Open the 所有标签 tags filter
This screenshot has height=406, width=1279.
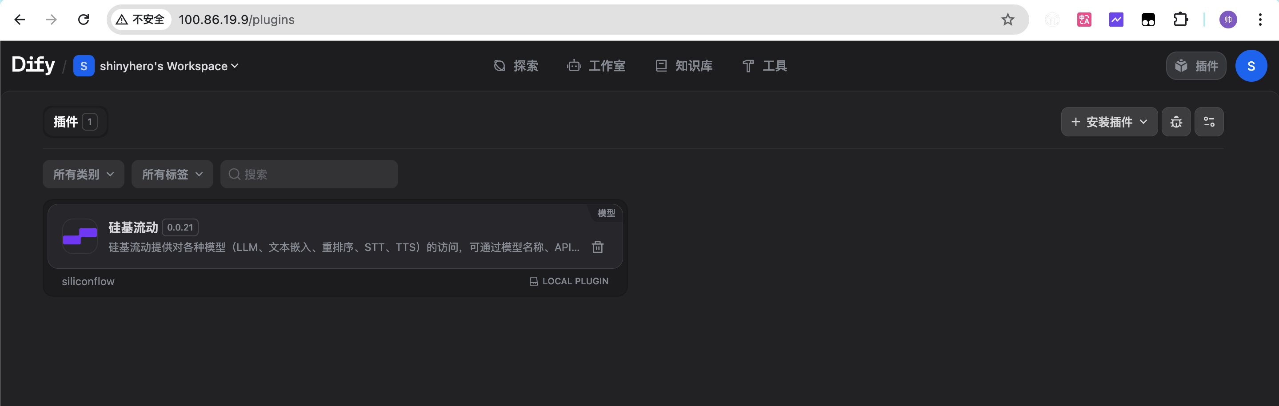[x=172, y=174]
